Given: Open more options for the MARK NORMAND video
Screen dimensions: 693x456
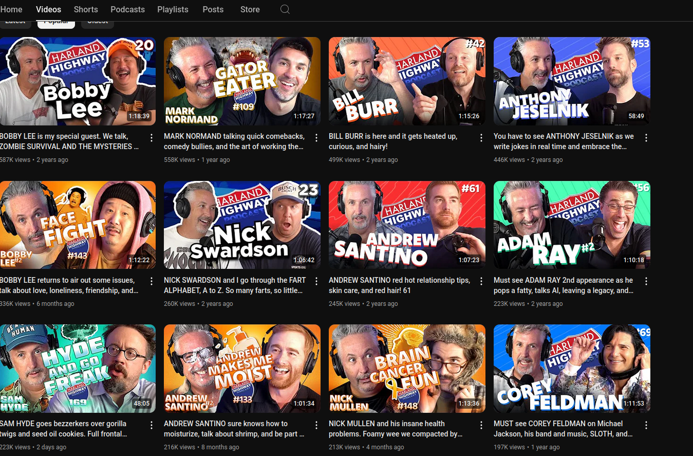Looking at the screenshot, I should [x=316, y=138].
